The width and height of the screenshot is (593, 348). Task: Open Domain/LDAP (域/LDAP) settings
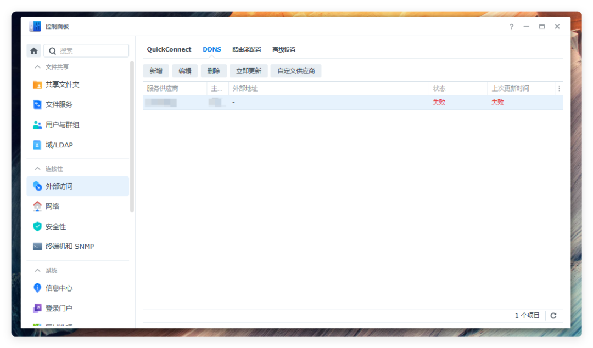(x=77, y=145)
